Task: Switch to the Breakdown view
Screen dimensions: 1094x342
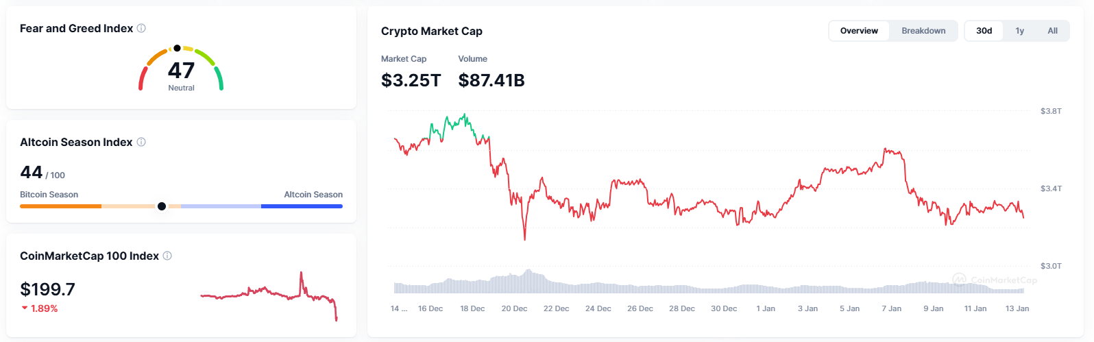Action: (923, 31)
